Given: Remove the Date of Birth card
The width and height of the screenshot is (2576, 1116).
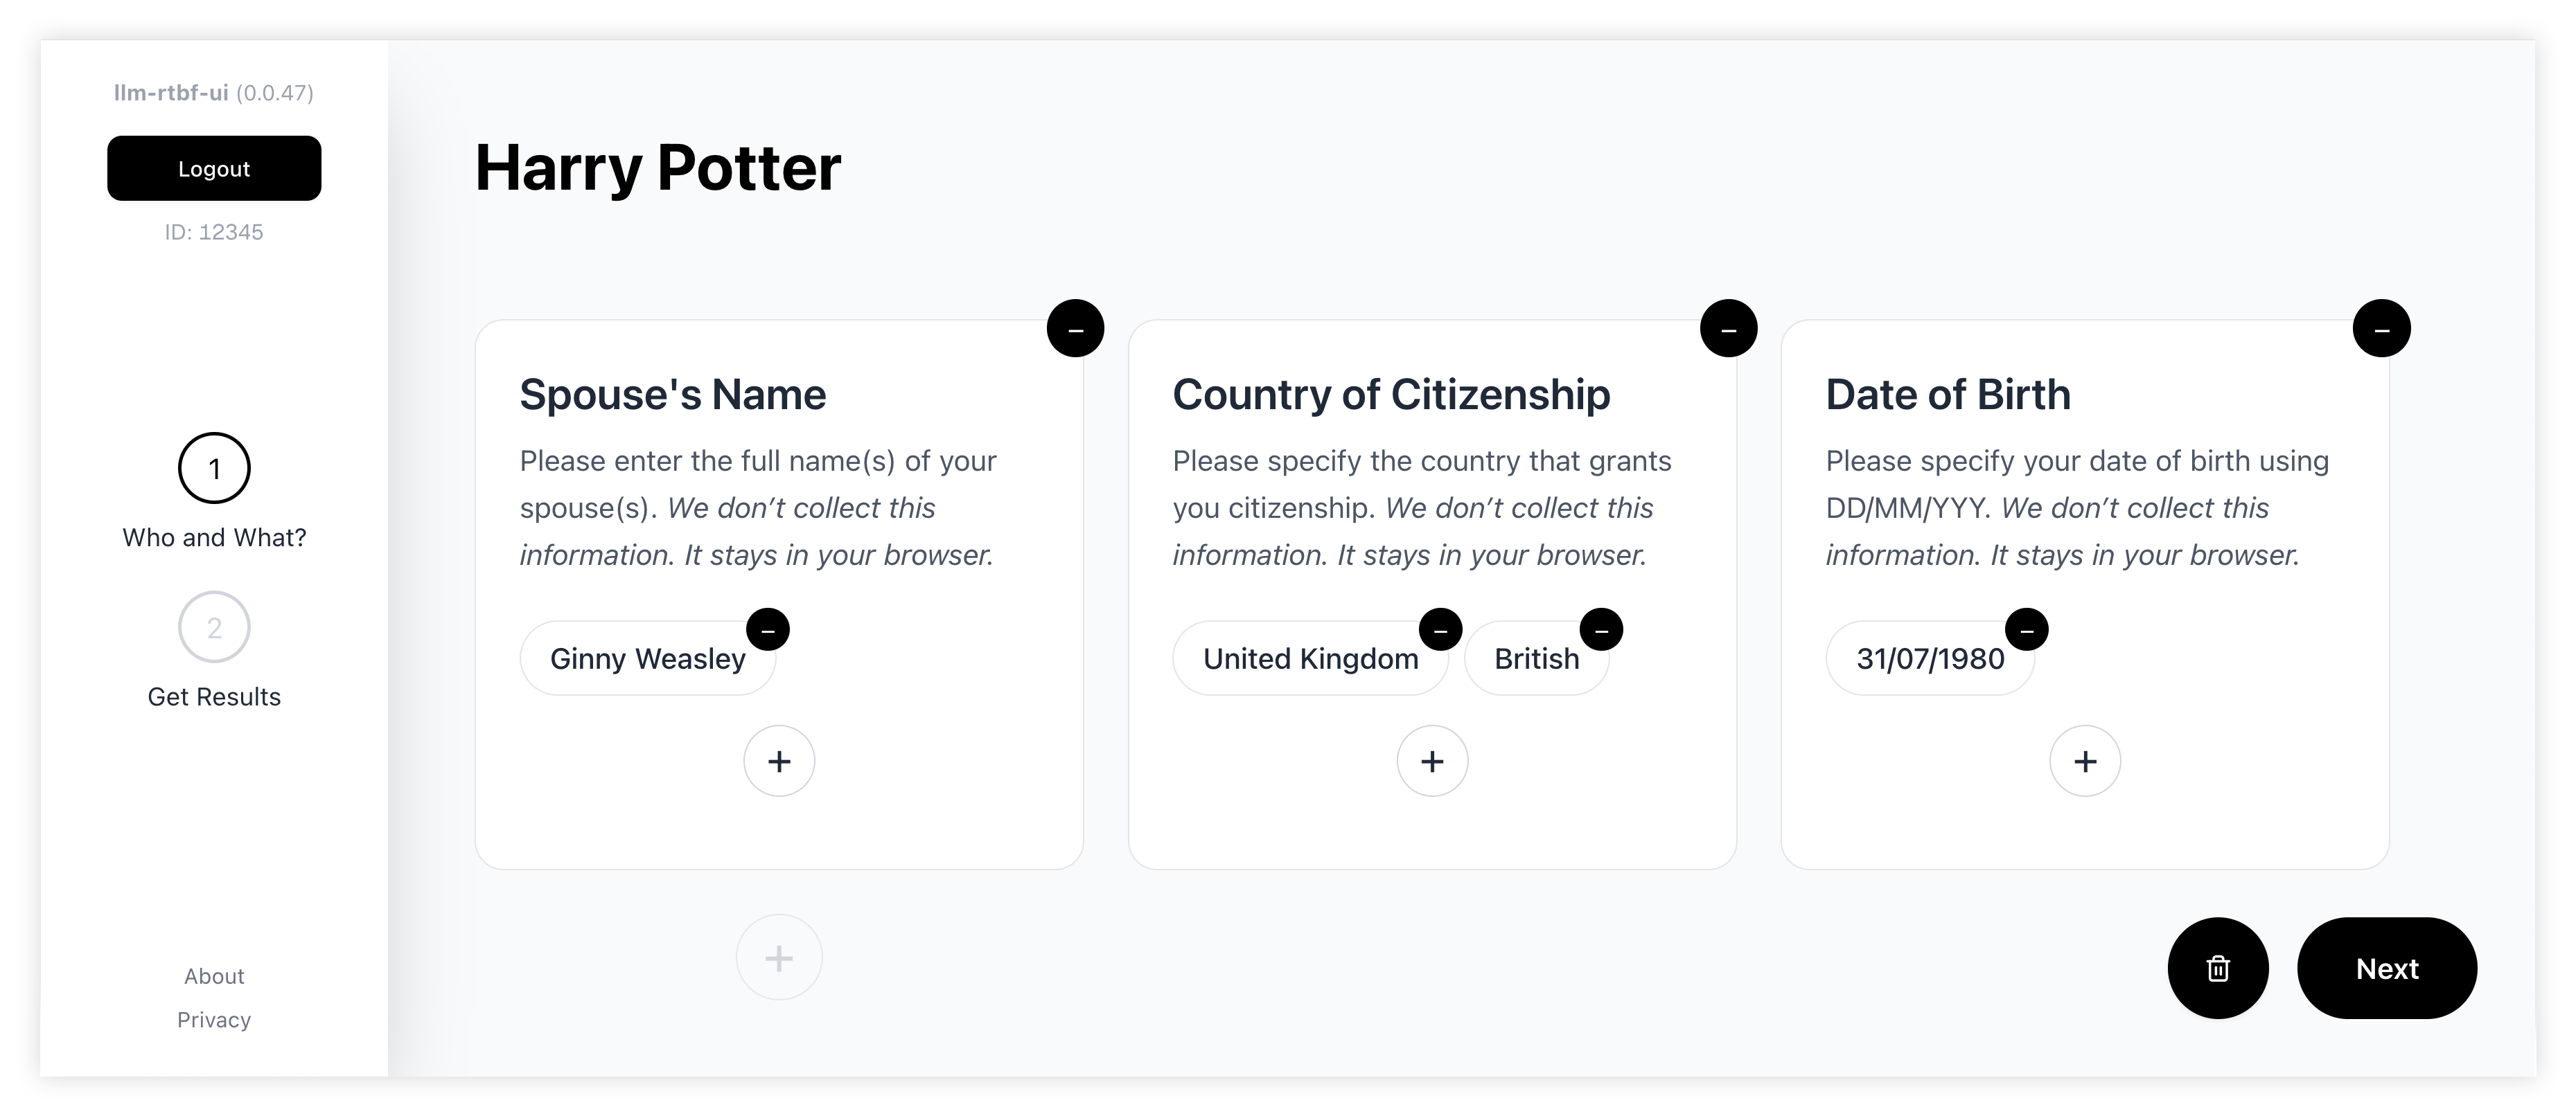Looking at the screenshot, I should [x=2381, y=329].
